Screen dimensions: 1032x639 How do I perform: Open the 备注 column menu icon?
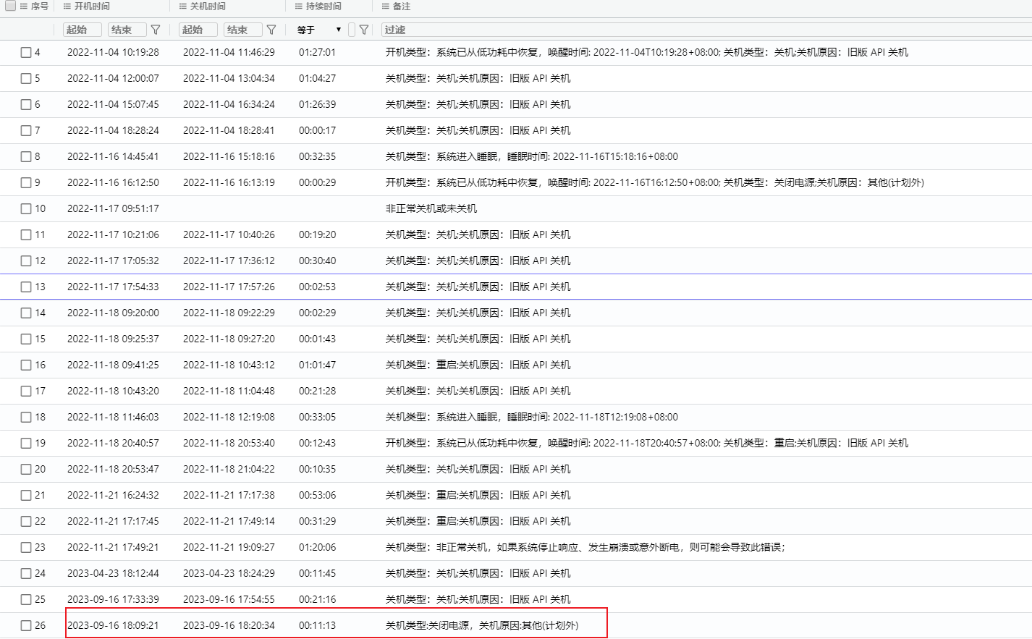tap(386, 7)
